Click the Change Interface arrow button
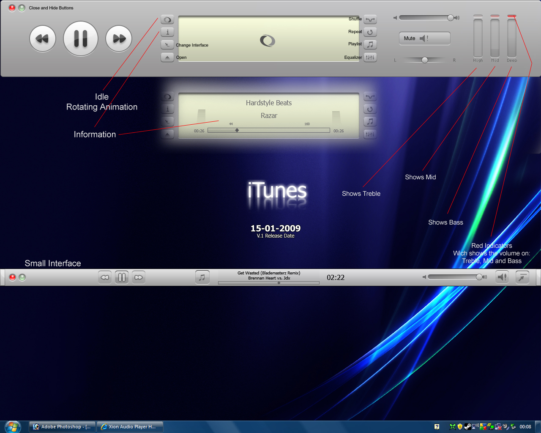Image resolution: width=541 pixels, height=433 pixels. 167,45
